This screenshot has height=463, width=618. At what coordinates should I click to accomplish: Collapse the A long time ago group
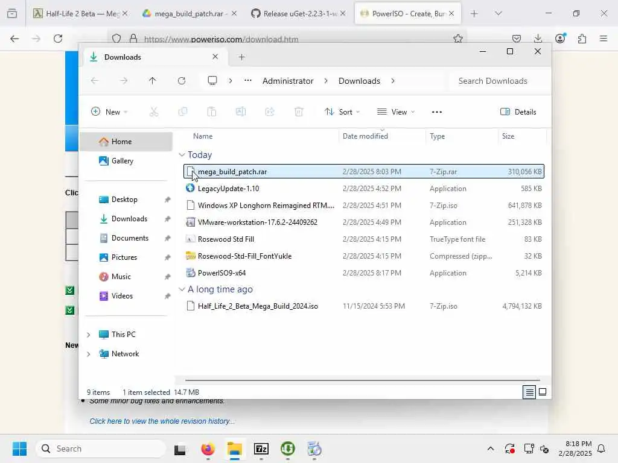(182, 289)
